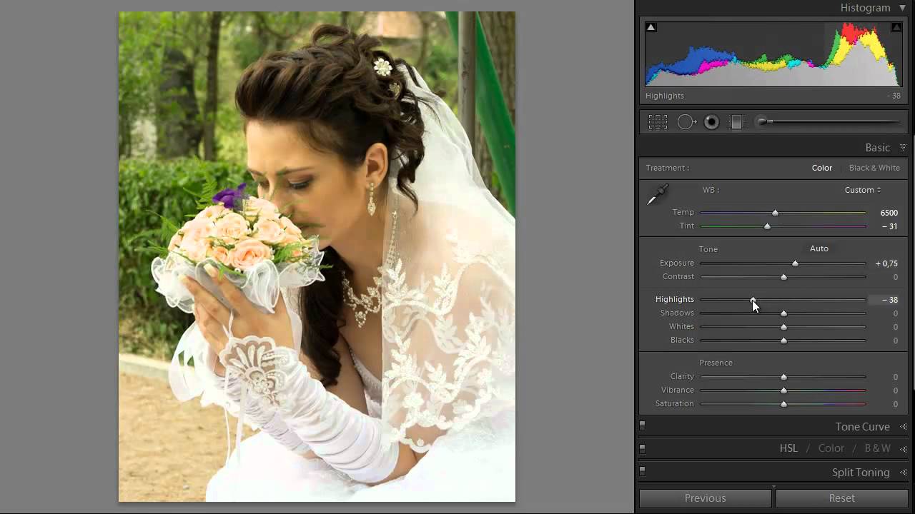Choose the Graduated Filter tool
The width and height of the screenshot is (915, 514).
coord(736,122)
